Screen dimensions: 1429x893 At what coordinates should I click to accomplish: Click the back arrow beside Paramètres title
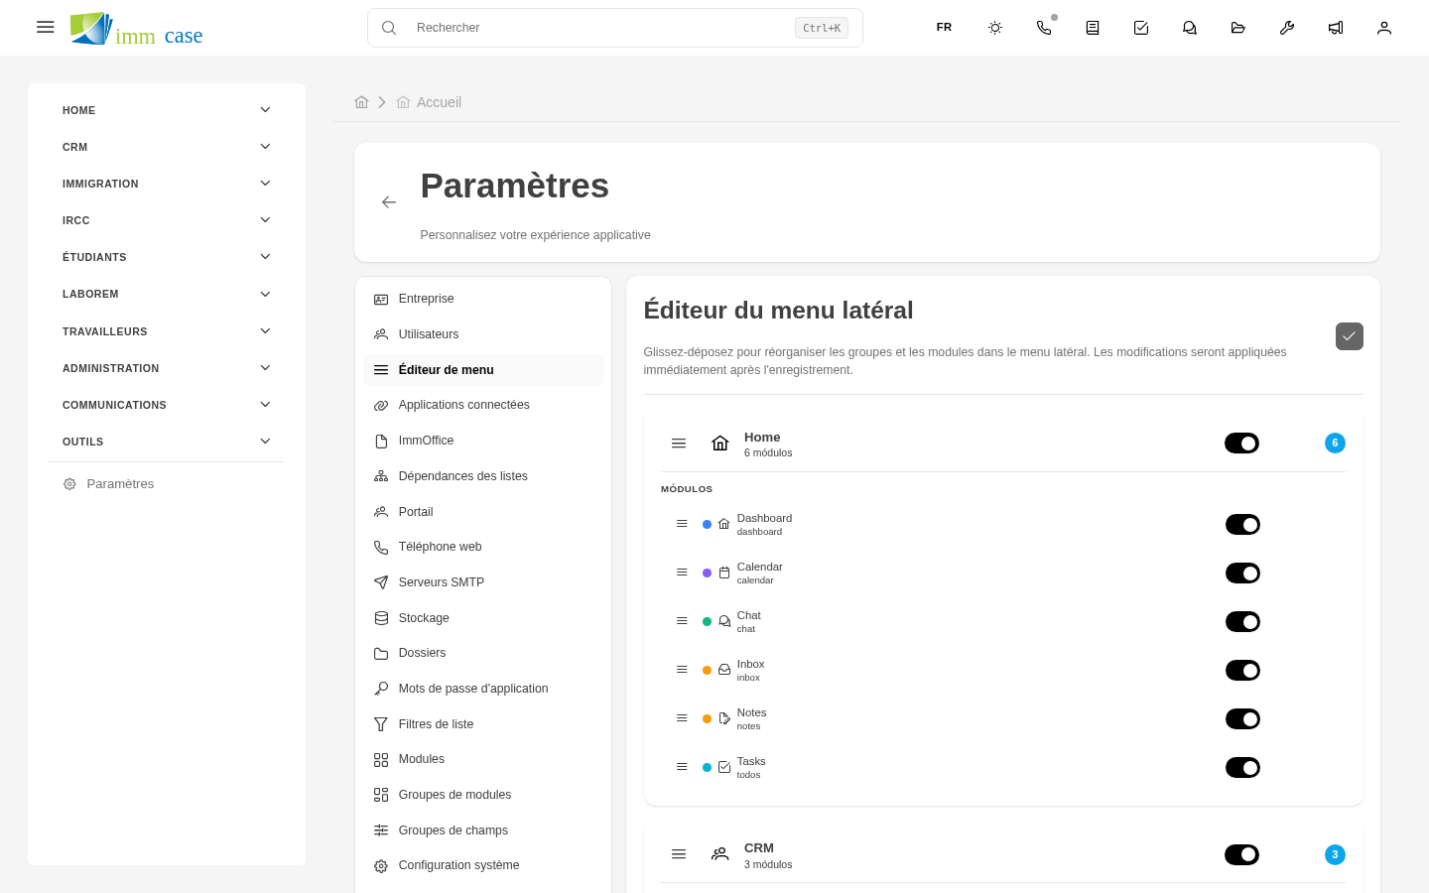(389, 202)
